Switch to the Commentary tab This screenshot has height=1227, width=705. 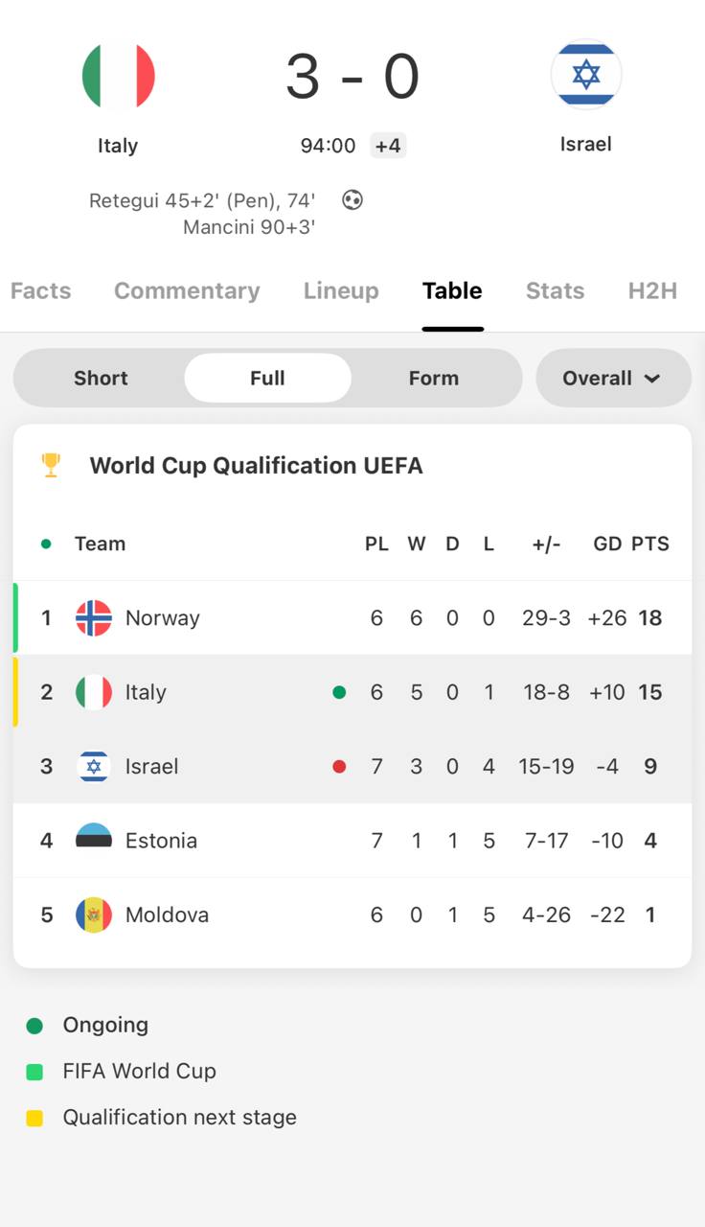(187, 290)
